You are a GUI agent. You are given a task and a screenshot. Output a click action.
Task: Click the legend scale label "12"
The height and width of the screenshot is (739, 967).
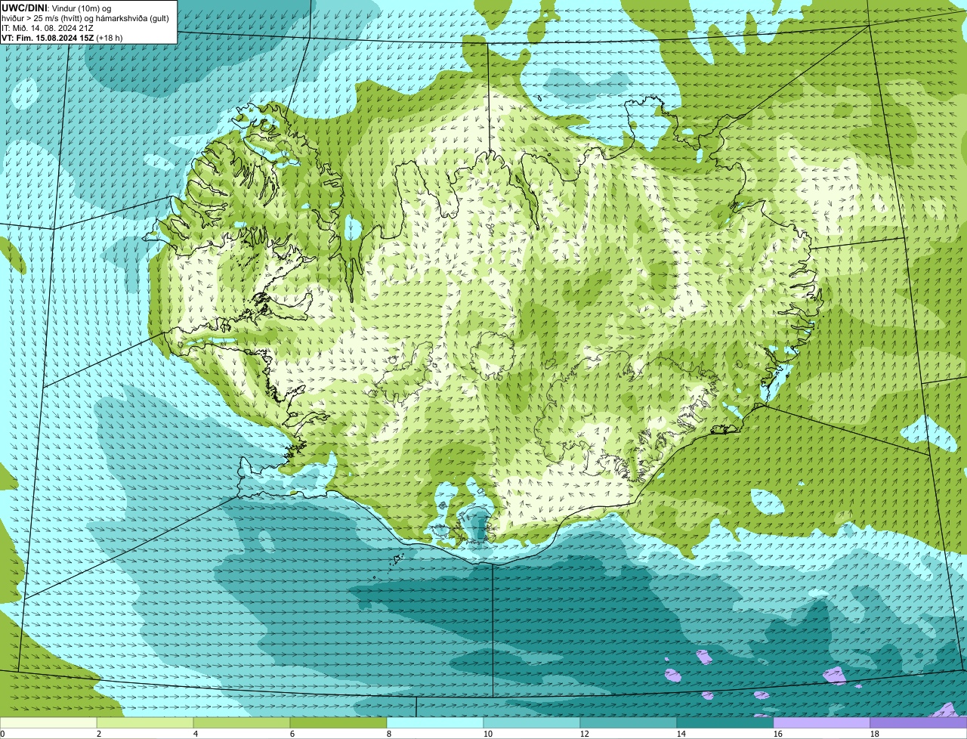[585, 734]
